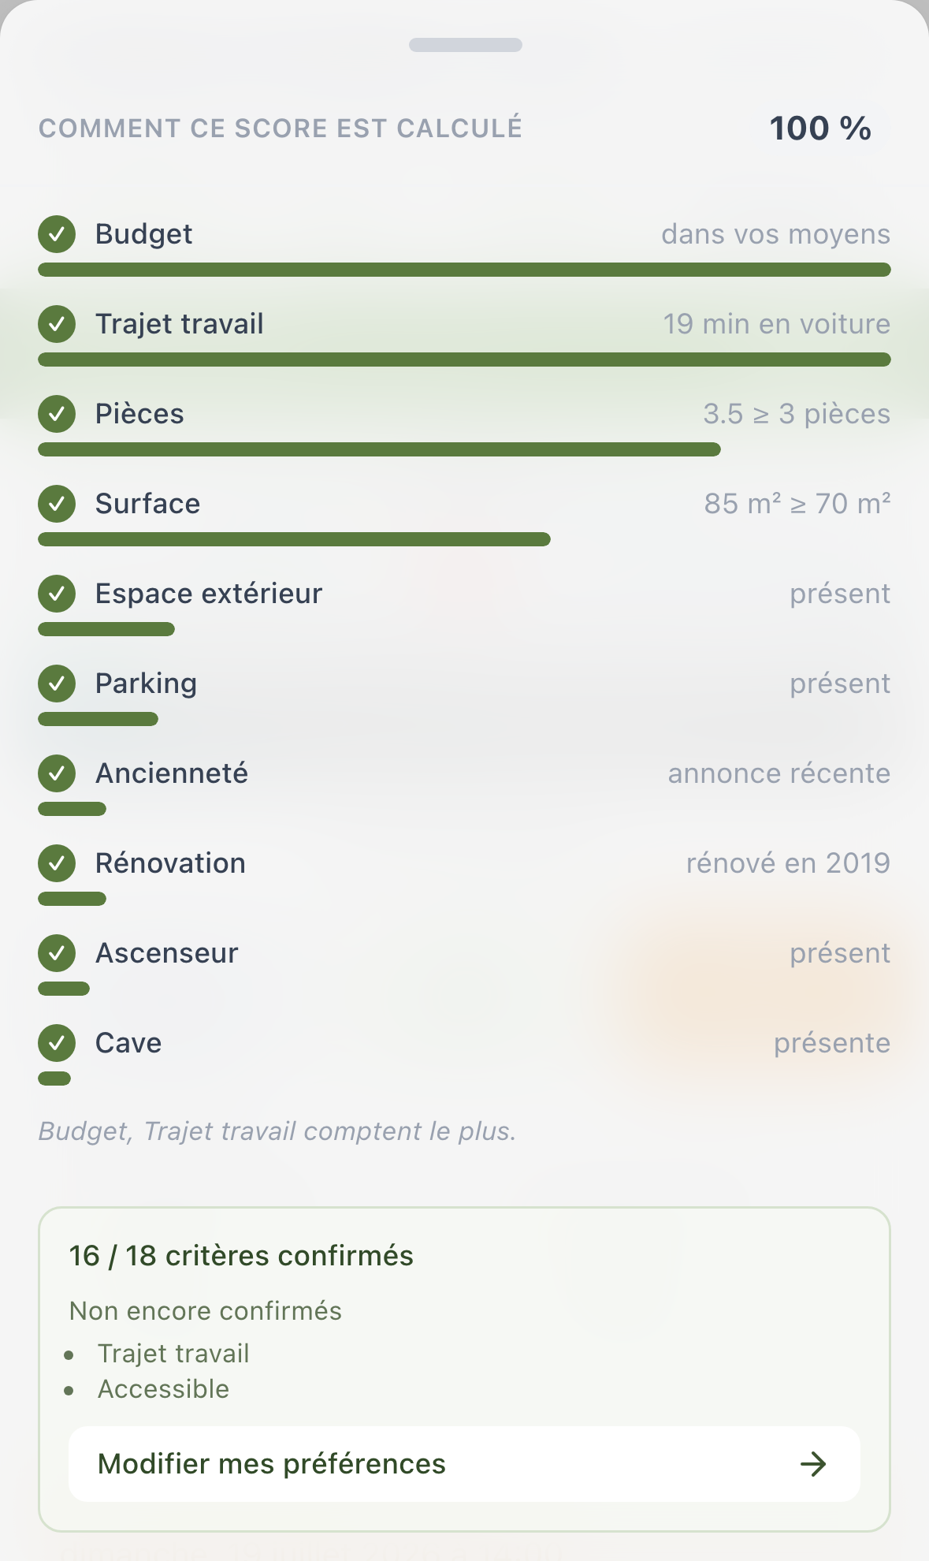
Task: Tap the checkmark icon next to Trajet travail
Action: pos(57,324)
